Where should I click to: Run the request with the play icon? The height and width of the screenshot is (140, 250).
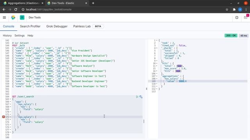(137, 96)
